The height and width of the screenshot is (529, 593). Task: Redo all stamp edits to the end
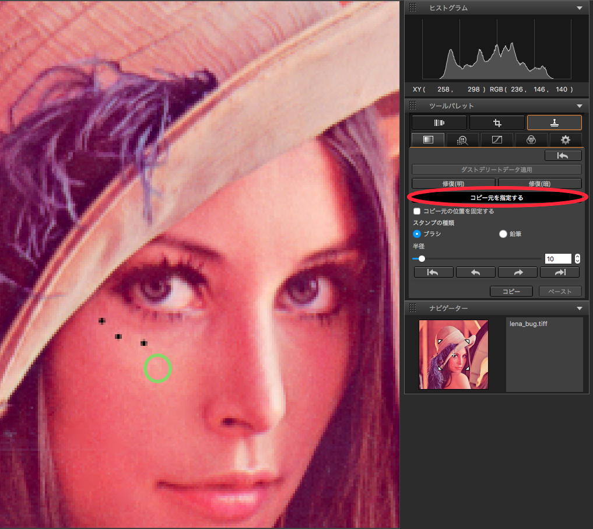[560, 272]
